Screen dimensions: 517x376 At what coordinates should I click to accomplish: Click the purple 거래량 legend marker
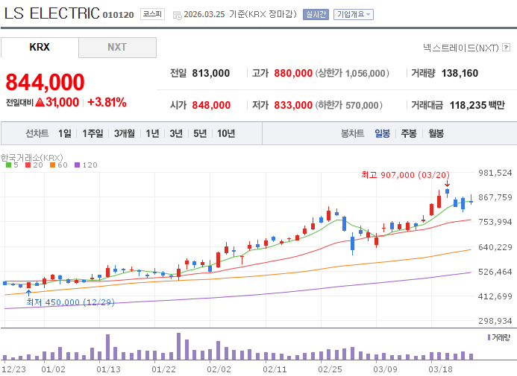tap(489, 337)
